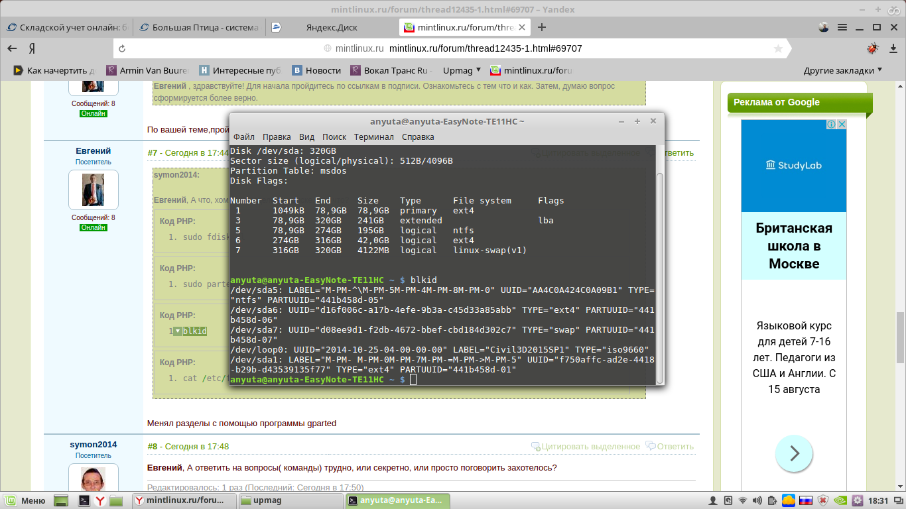
Task: Bookmark page using the star icon
Action: click(778, 48)
